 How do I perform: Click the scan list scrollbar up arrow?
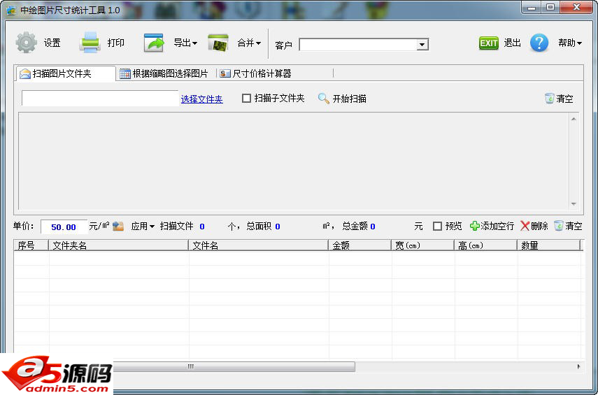click(574, 120)
